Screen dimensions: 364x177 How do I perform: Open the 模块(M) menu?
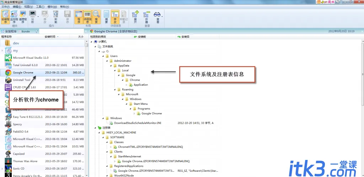tap(52, 7)
